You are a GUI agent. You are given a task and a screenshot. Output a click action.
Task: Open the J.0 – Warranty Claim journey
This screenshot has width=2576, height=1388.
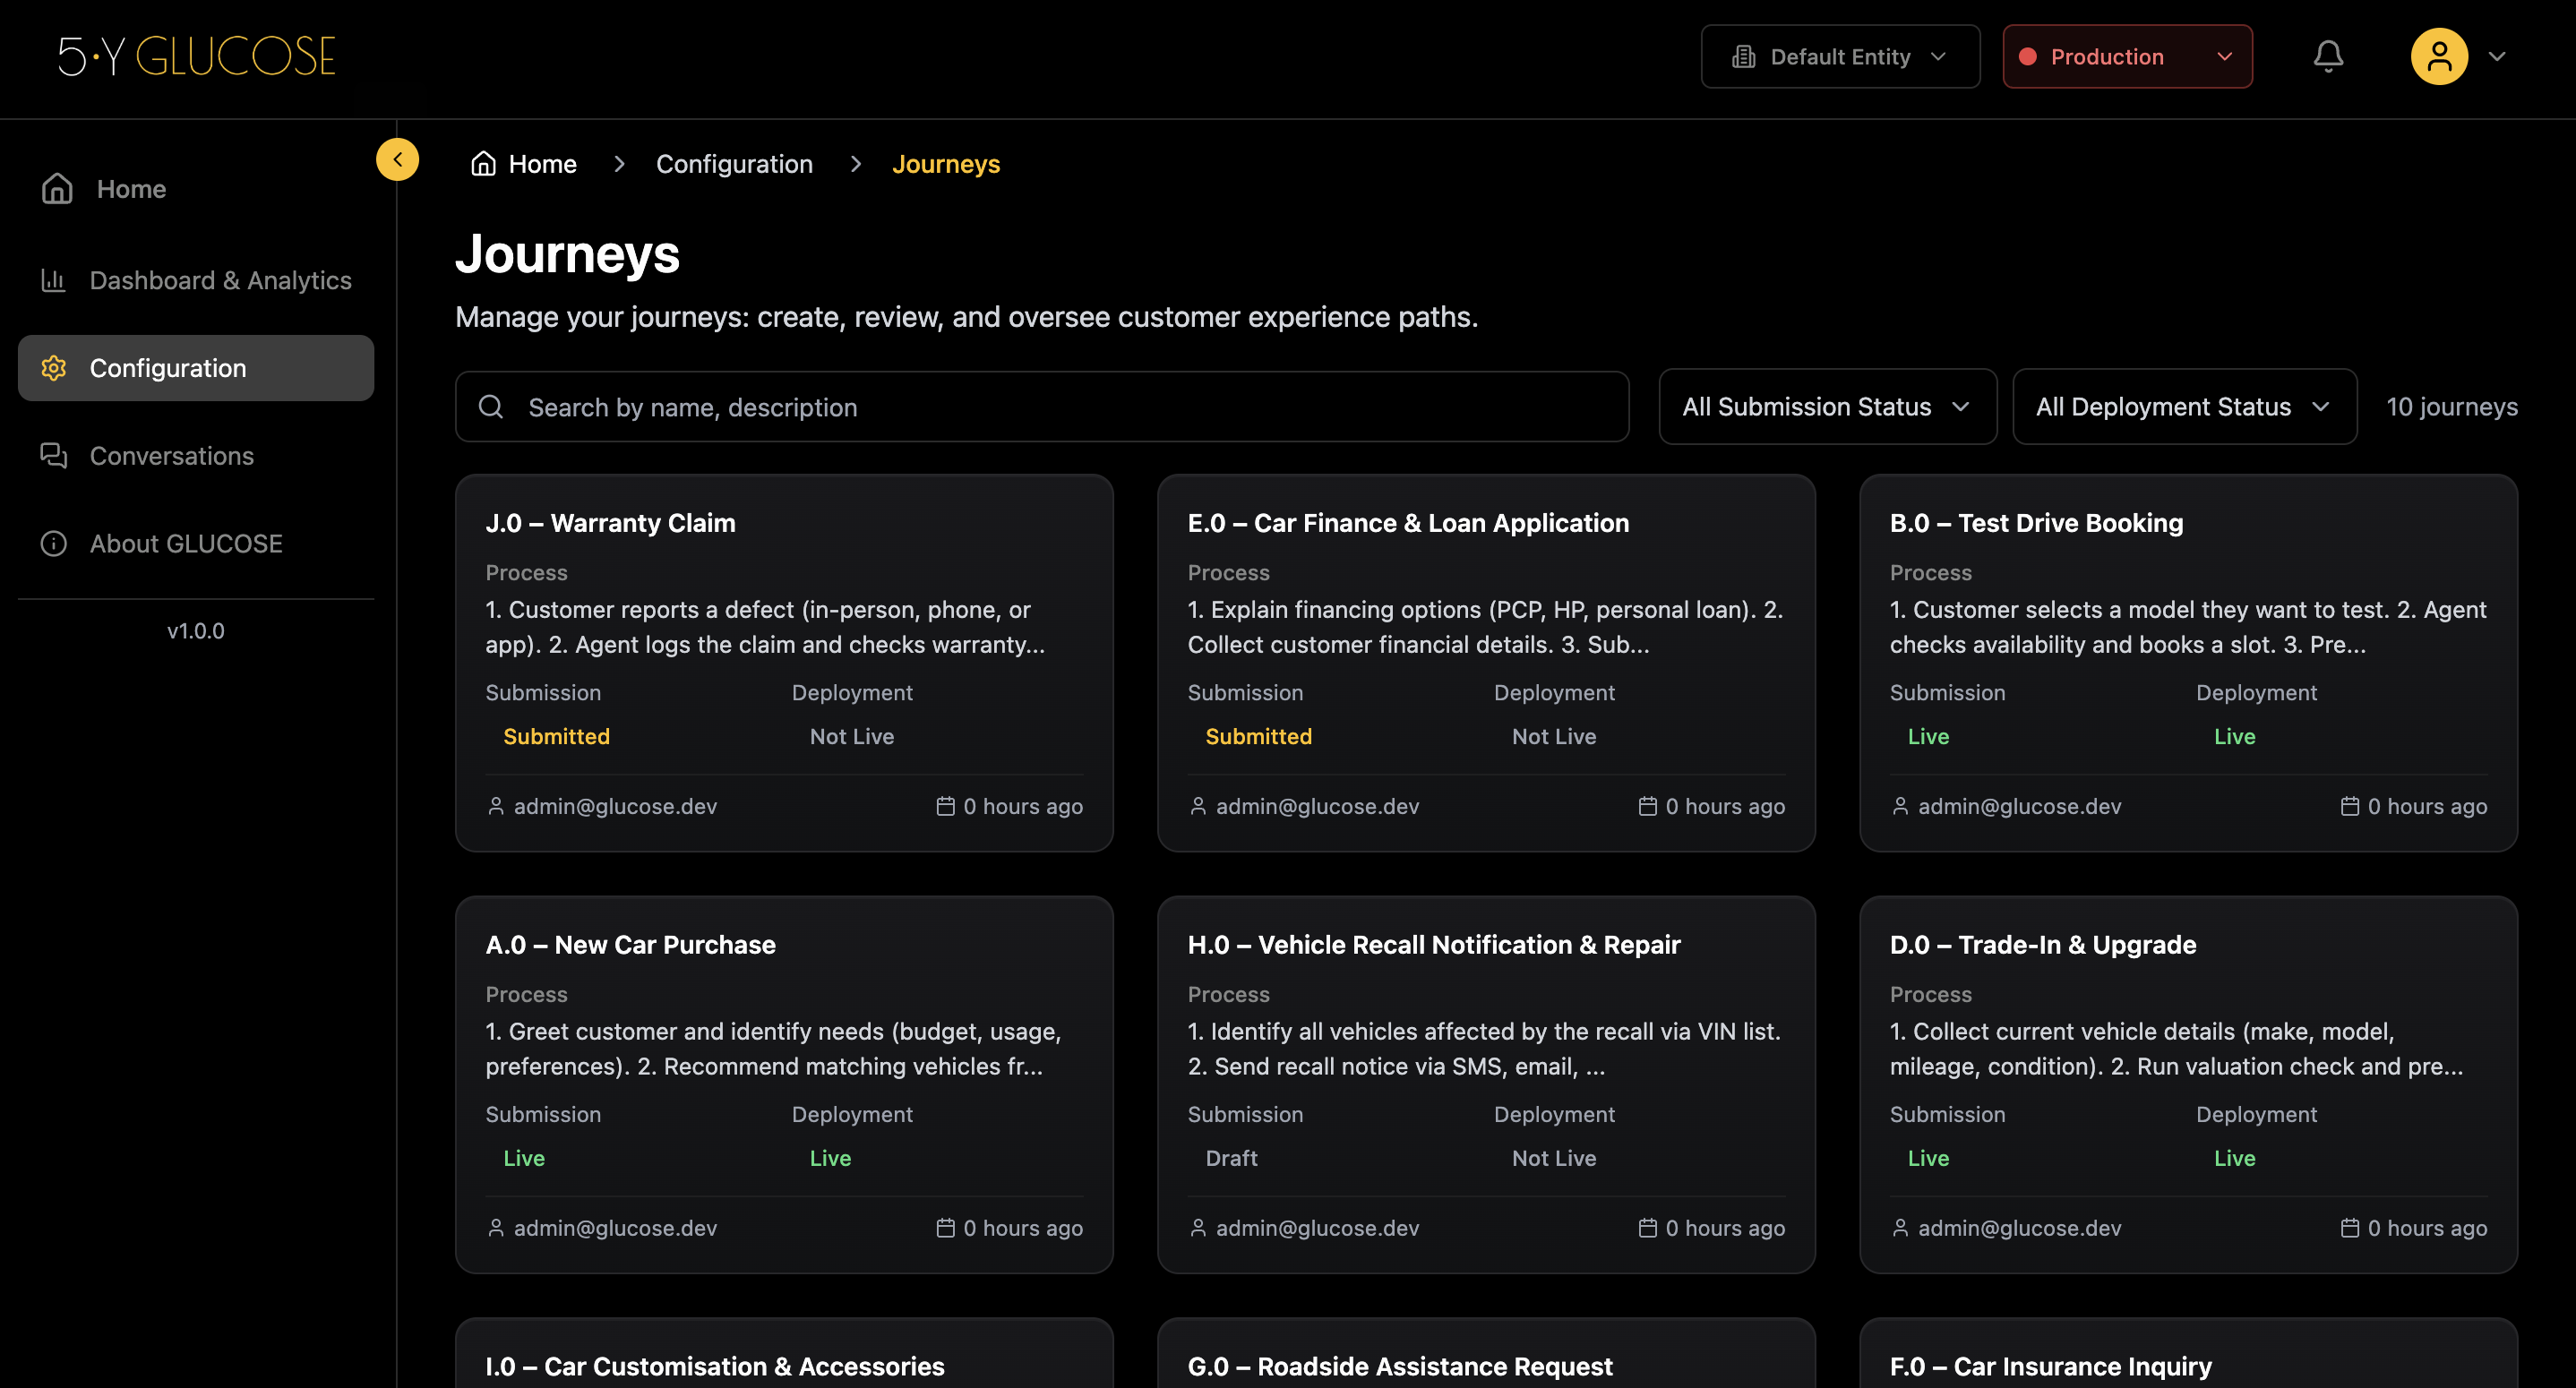610,523
